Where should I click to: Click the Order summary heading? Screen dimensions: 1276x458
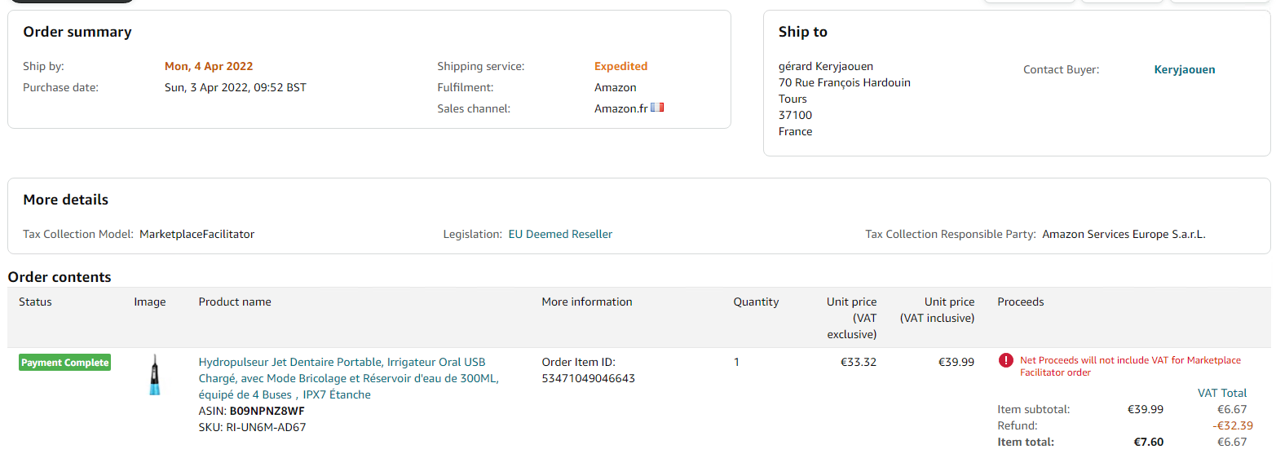coord(77,32)
